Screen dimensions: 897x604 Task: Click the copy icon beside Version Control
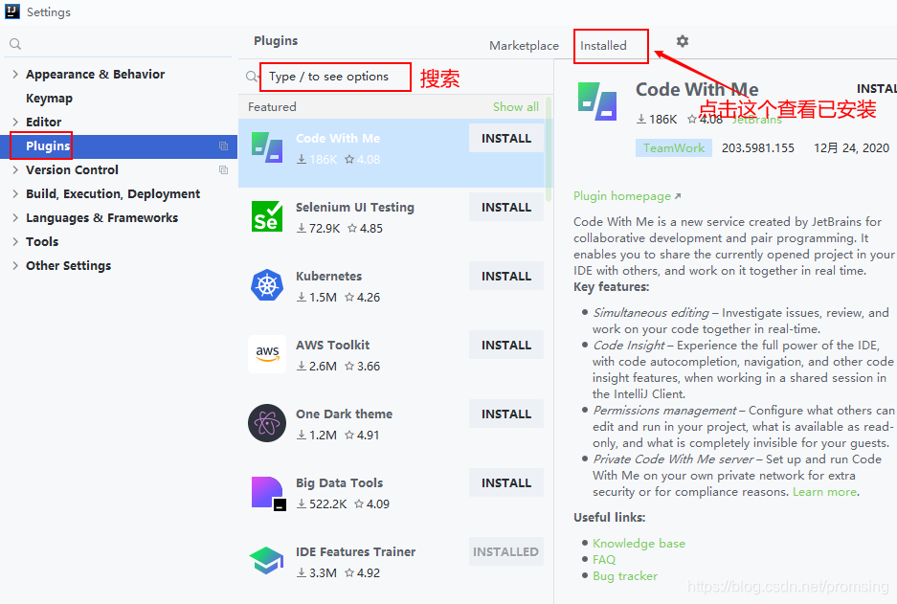point(224,169)
